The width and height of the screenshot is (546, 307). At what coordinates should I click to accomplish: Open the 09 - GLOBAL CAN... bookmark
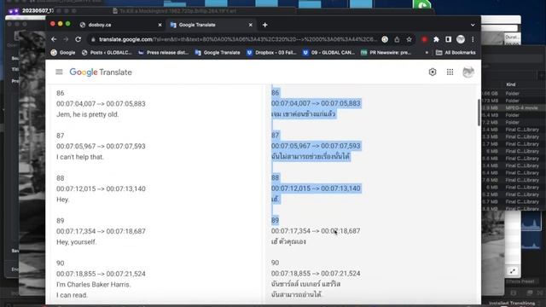[x=328, y=53]
